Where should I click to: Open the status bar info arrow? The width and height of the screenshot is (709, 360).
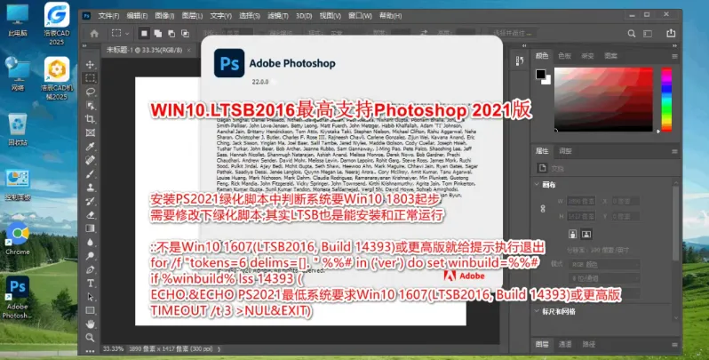click(219, 349)
